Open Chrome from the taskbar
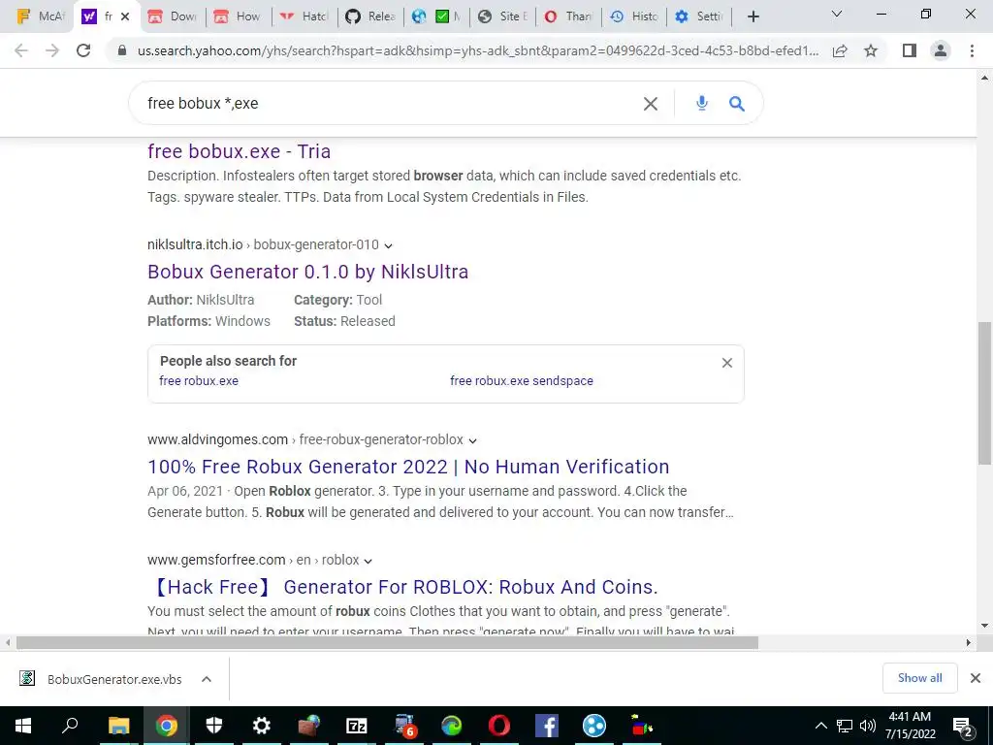Viewport: 993px width, 745px height. 167,726
